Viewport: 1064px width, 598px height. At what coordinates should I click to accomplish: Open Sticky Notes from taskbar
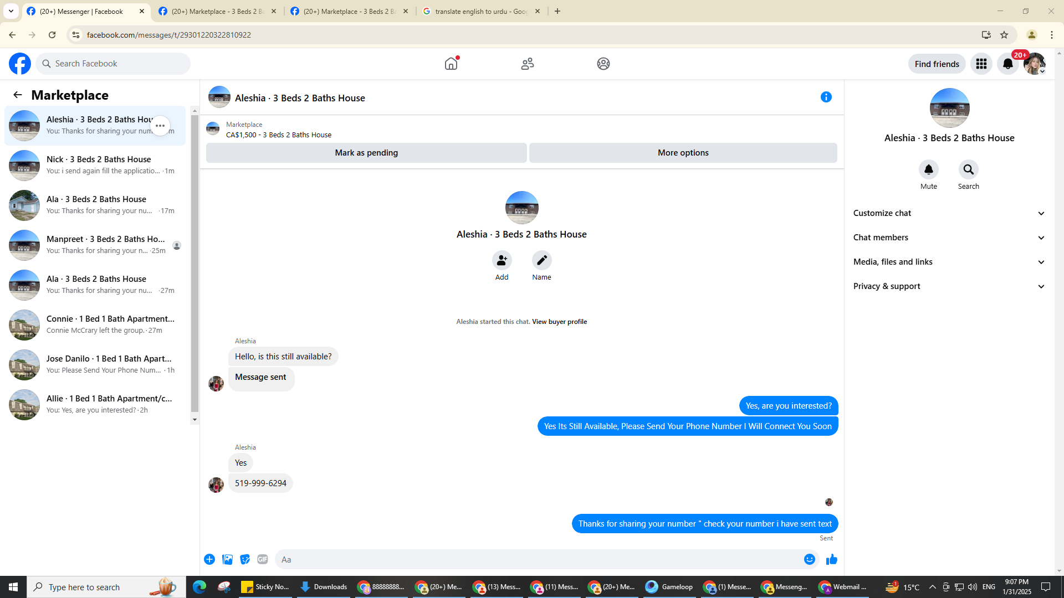[265, 587]
